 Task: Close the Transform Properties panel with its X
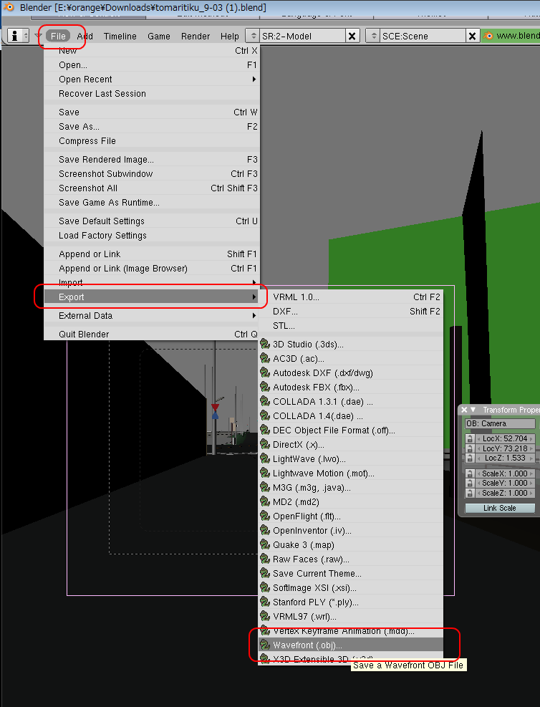click(x=464, y=410)
